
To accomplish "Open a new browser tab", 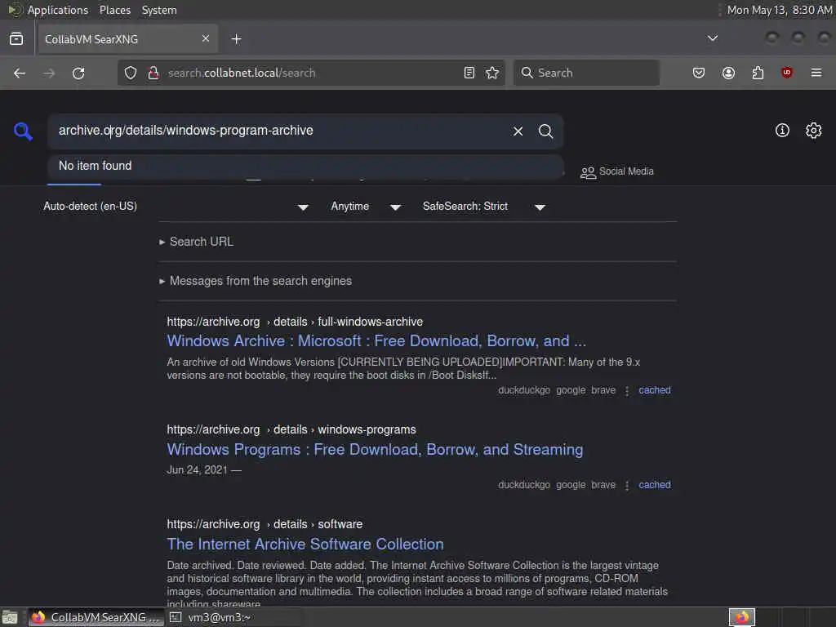I will point(236,39).
